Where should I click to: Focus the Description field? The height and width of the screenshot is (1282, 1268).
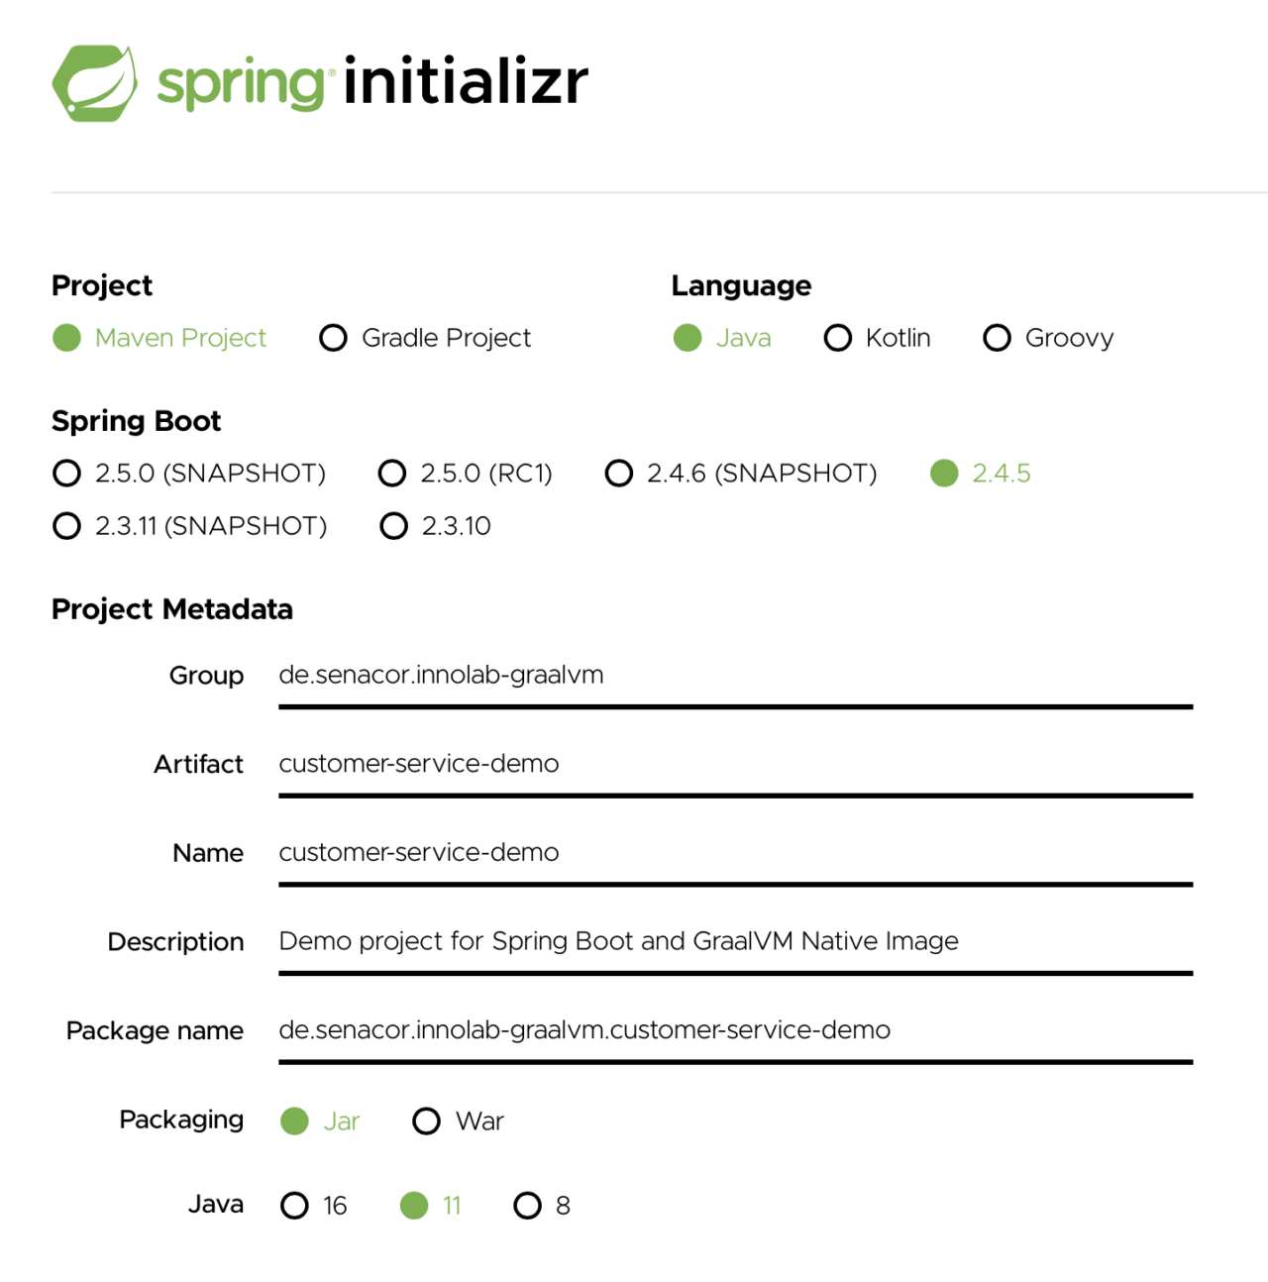(x=735, y=942)
